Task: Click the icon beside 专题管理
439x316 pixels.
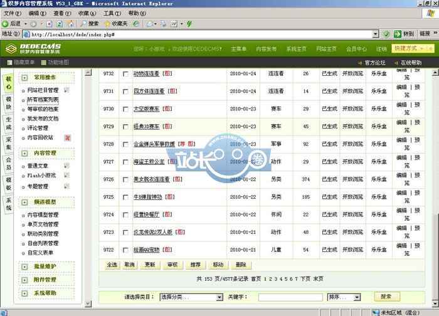Action: coord(66,186)
